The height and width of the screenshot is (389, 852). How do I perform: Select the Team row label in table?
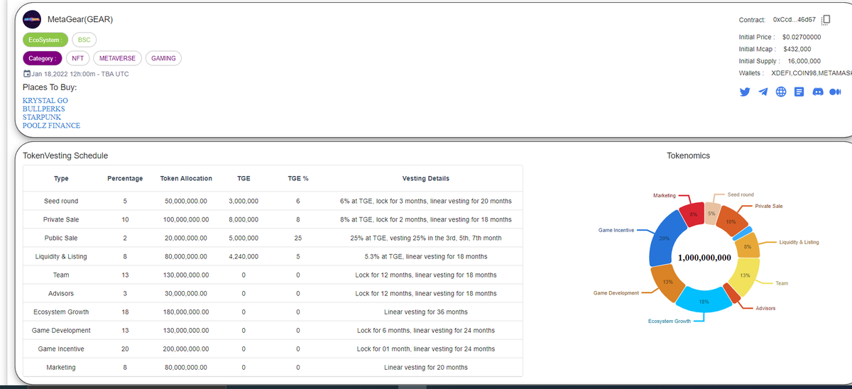61,275
